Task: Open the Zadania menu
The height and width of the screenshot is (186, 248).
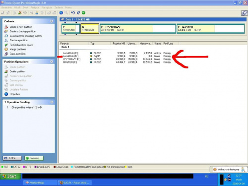Action: coord(59,7)
